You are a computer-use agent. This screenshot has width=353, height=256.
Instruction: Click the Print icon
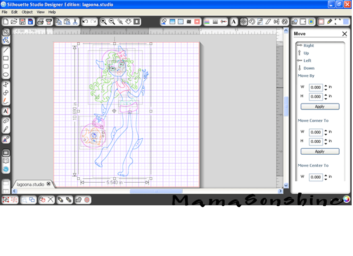40,21
